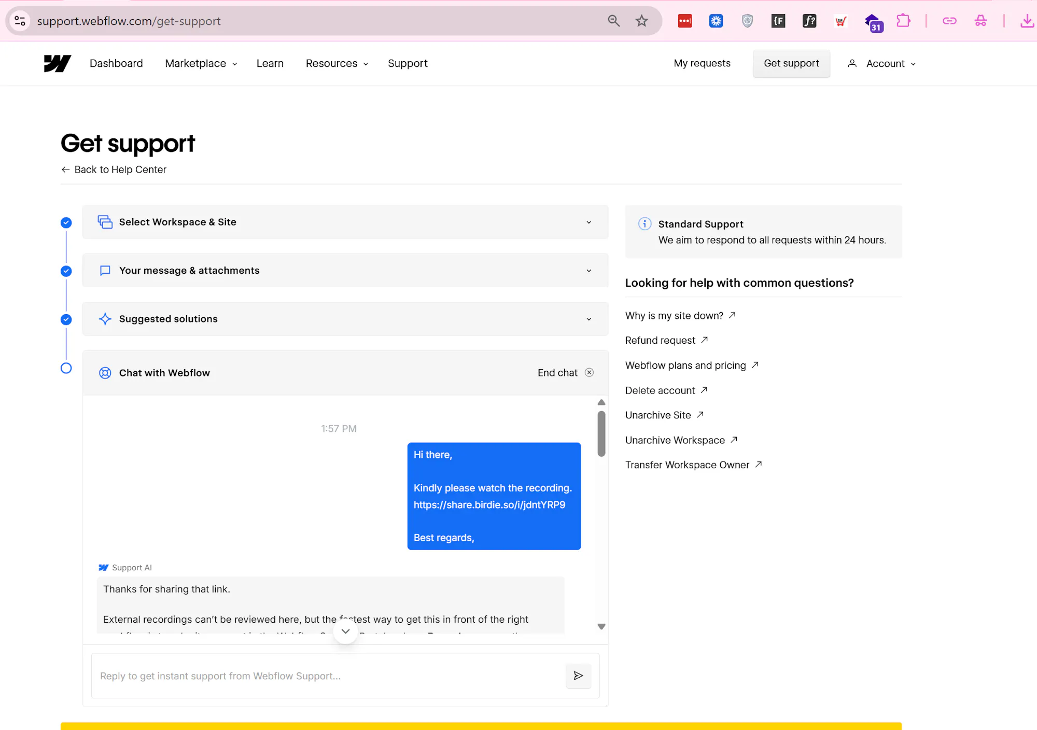Click the send message arrow icon
1037x730 pixels.
click(x=578, y=676)
